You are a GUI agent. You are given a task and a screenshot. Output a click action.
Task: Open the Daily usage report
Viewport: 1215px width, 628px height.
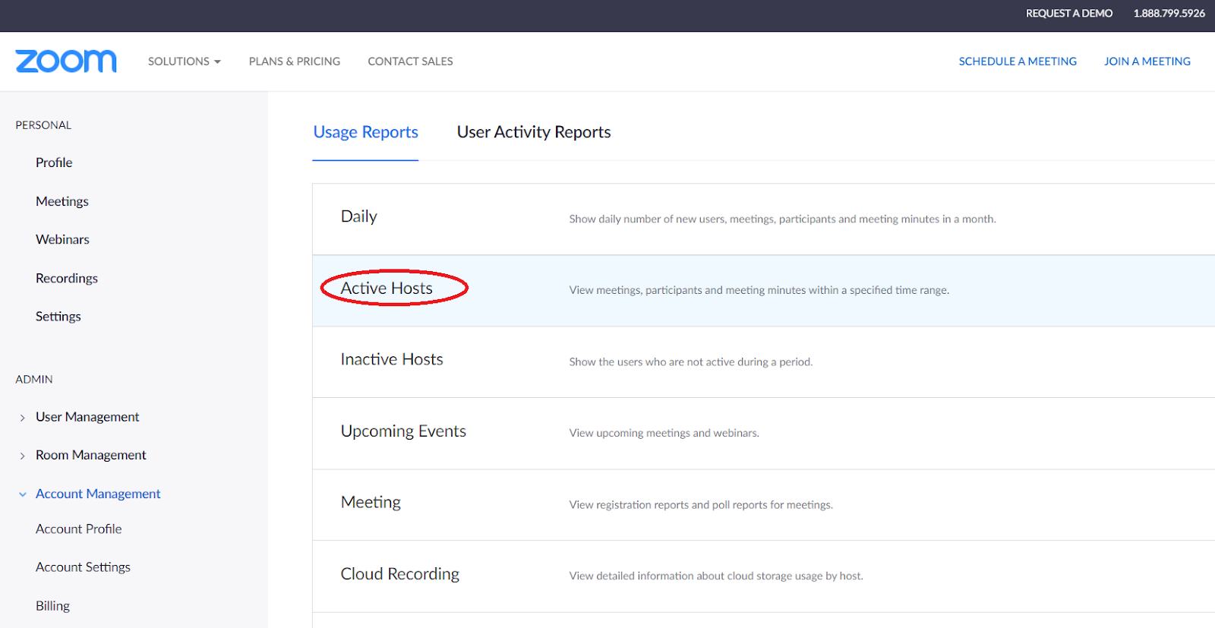click(x=359, y=216)
